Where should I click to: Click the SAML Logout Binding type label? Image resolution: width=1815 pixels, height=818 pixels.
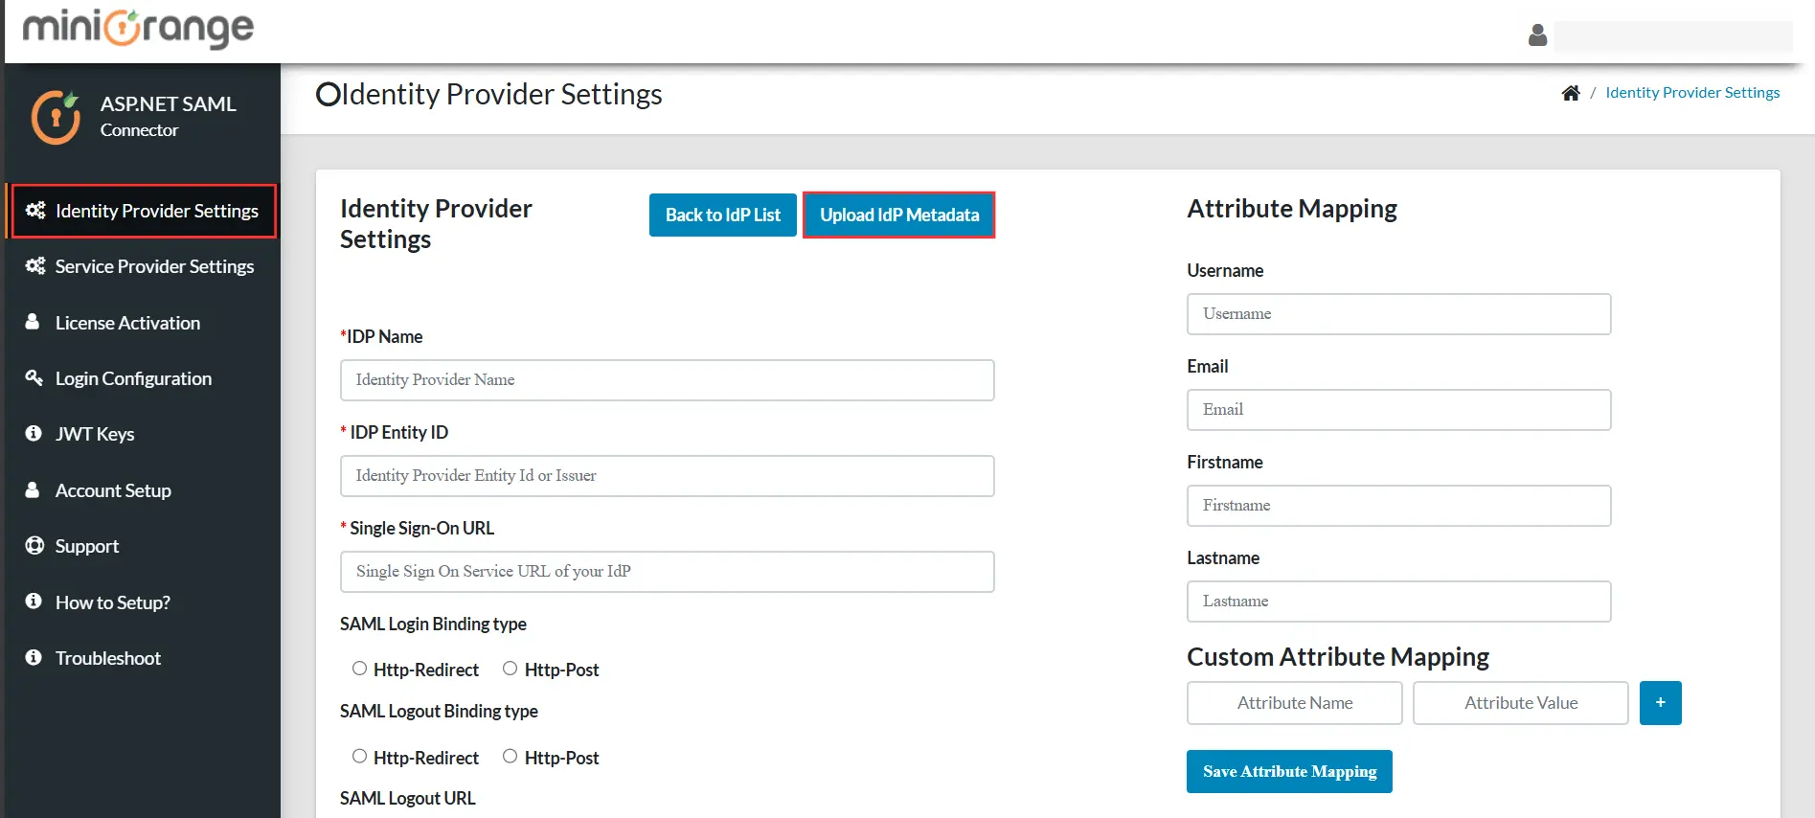coord(439,711)
